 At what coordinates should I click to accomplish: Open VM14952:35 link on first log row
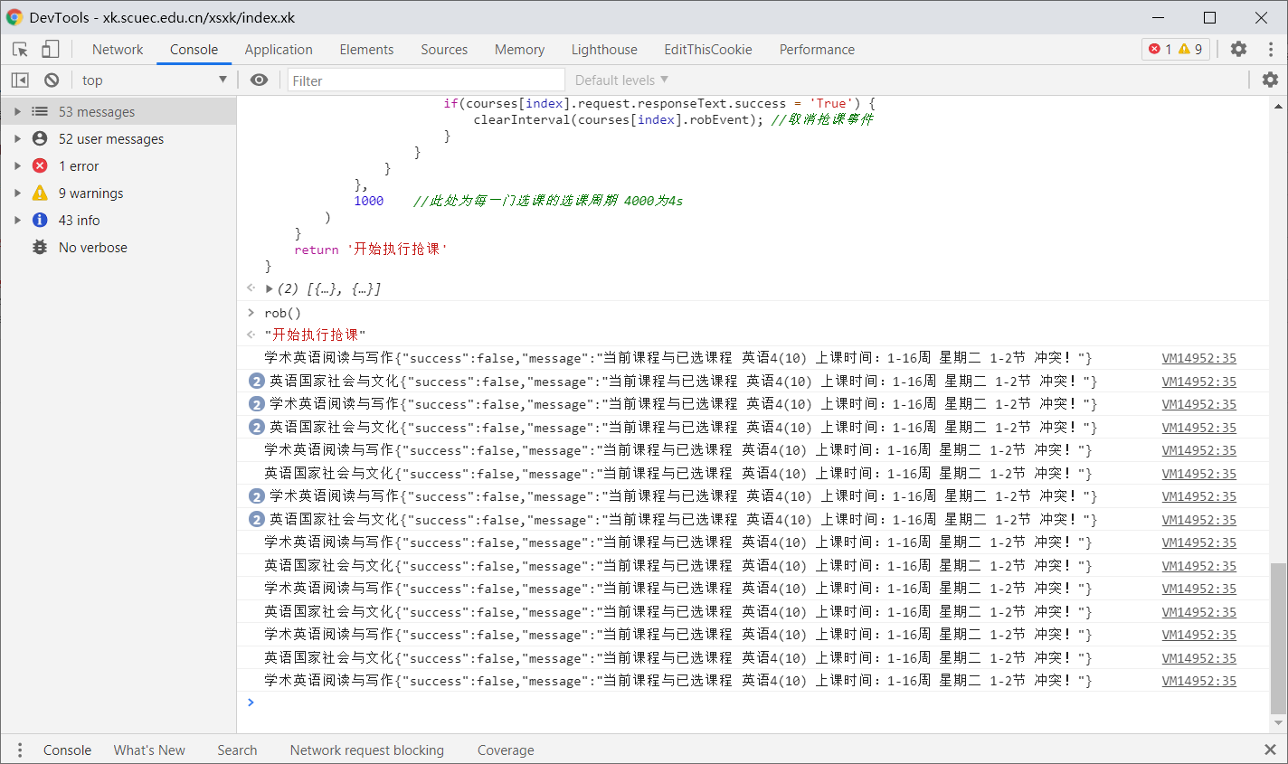1198,359
